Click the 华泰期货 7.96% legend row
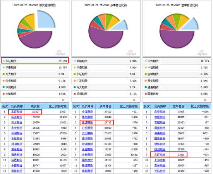 pyautogui.click(x=106, y=67)
